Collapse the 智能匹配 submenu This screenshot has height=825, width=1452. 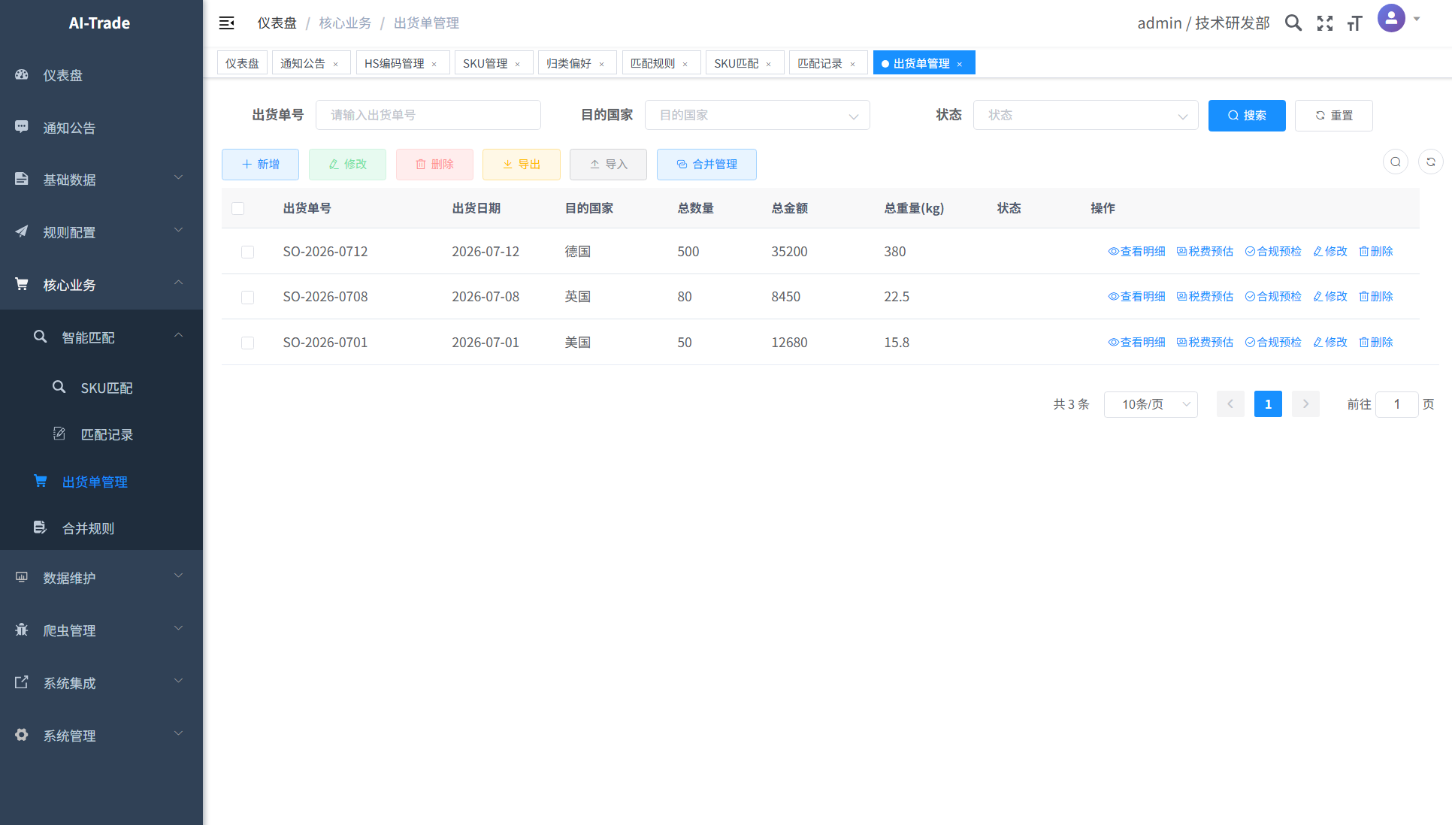click(101, 337)
